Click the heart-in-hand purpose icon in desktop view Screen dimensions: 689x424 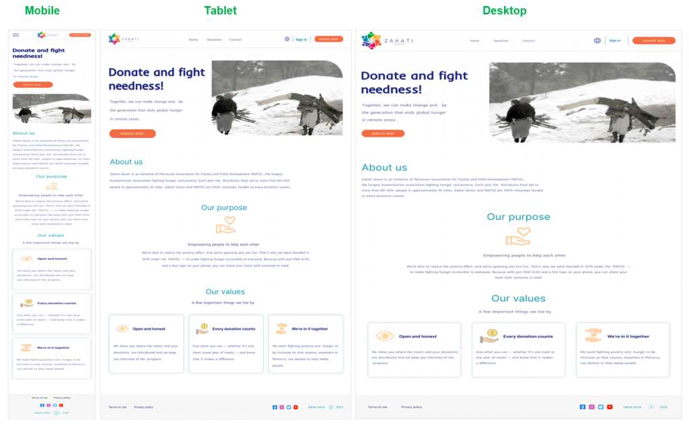518,236
